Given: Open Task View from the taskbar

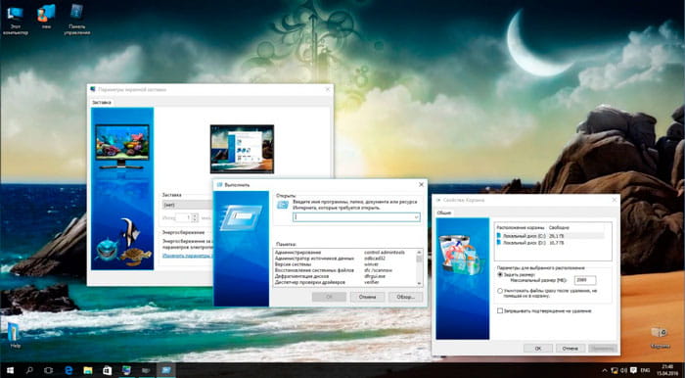Looking at the screenshot, I should tap(49, 370).
